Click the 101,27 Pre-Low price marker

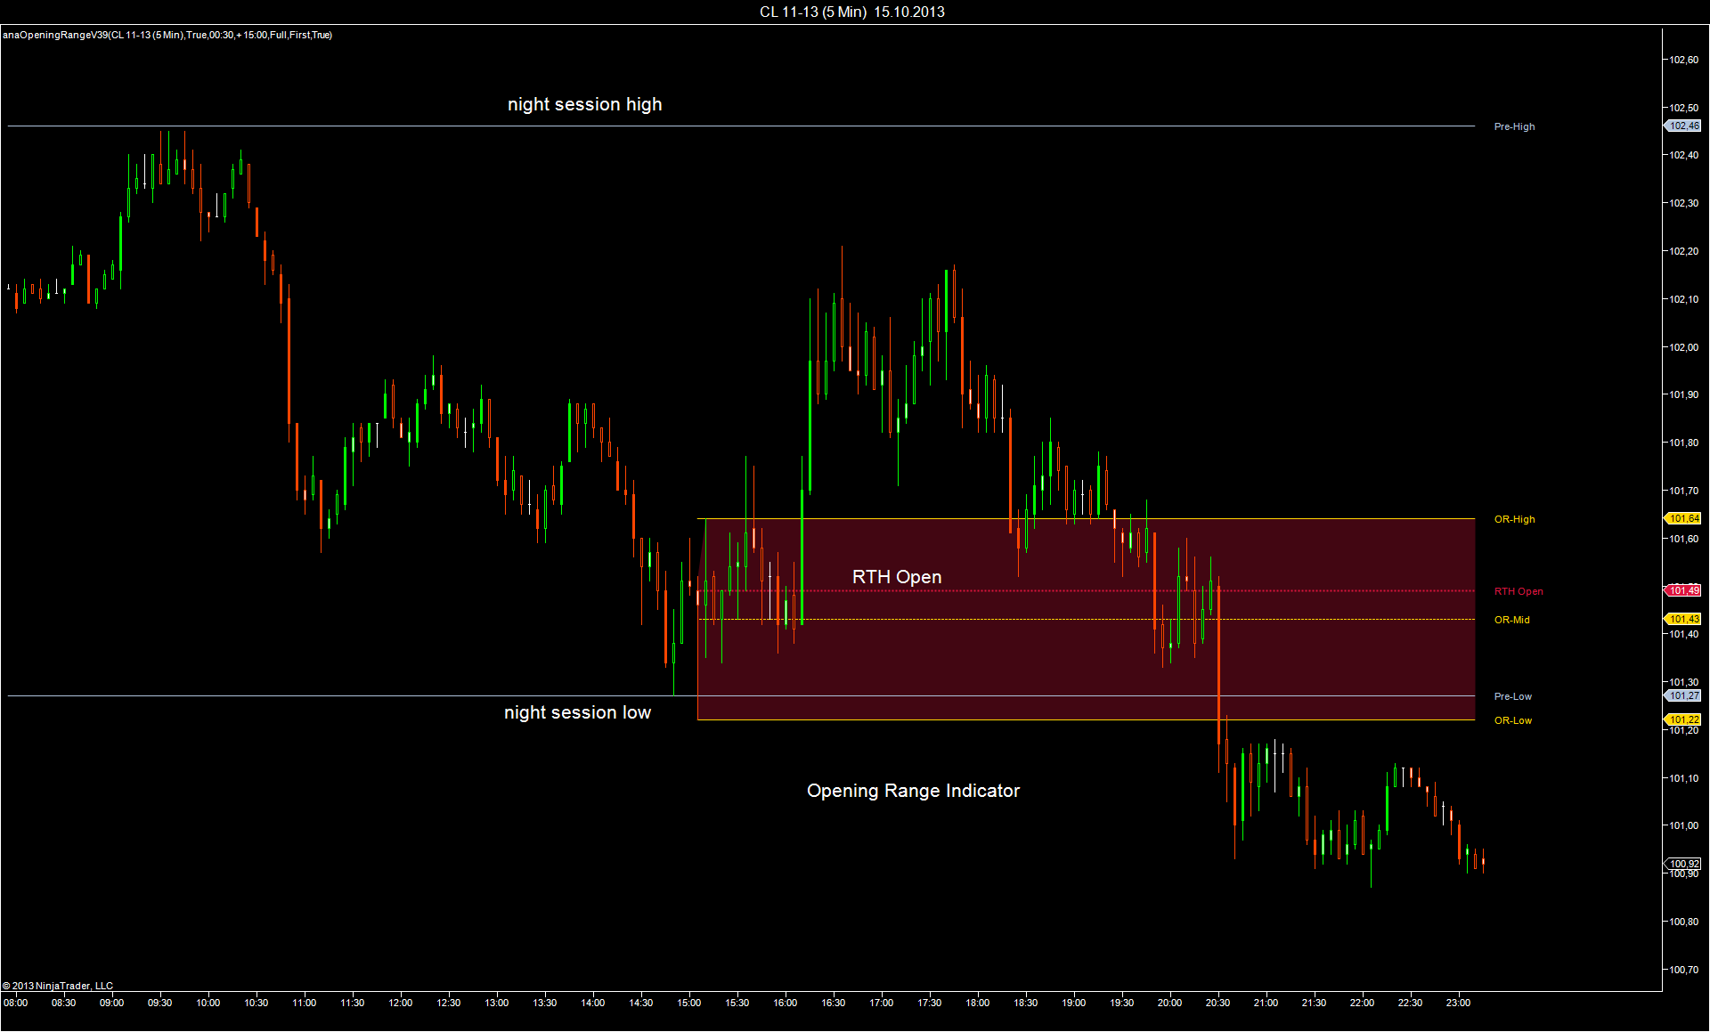click(x=1683, y=695)
